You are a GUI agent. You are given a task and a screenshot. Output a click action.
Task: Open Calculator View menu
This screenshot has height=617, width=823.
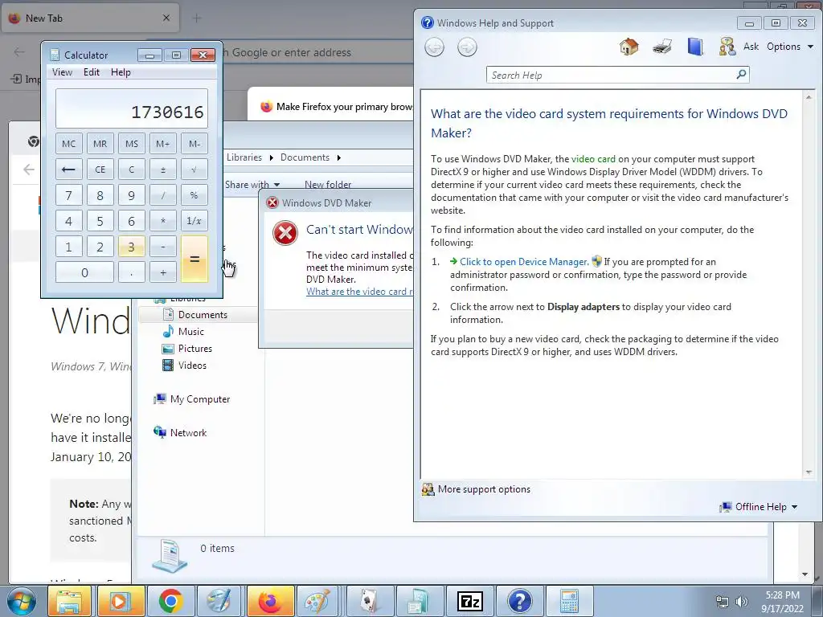[x=62, y=72]
